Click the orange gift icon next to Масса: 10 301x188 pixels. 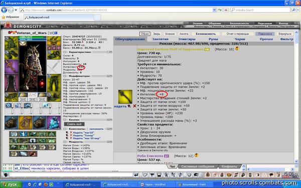coord(237,49)
